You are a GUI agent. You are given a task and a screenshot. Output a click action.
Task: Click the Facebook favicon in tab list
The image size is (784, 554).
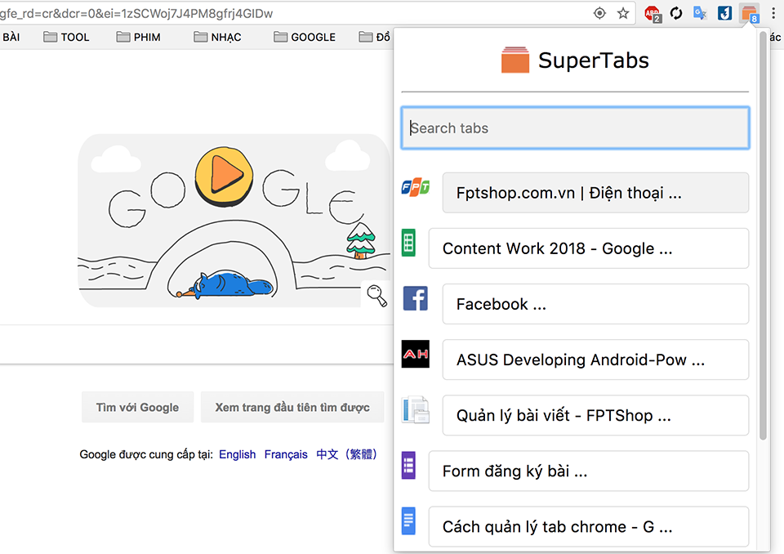pos(416,299)
